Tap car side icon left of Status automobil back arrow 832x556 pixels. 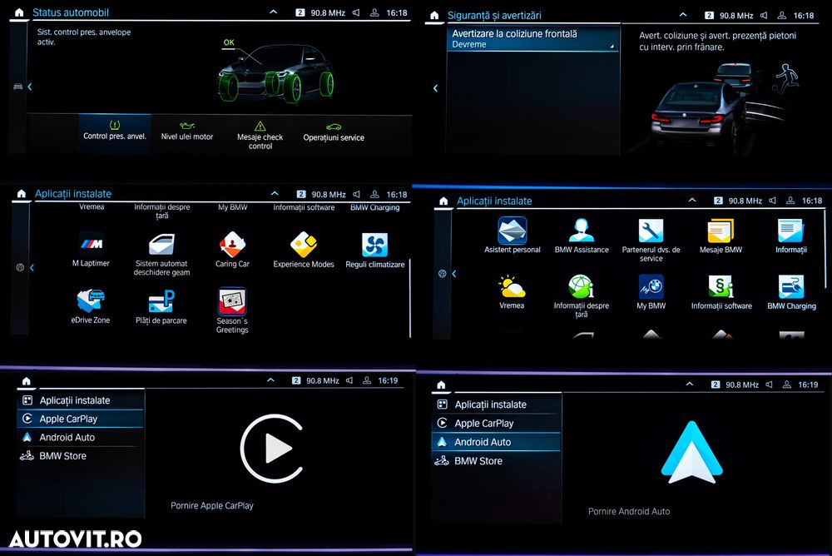(18, 87)
